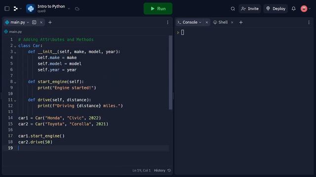Click the Python icon in breadcrumb
The image size is (316, 177).
pyautogui.click(x=6, y=31)
